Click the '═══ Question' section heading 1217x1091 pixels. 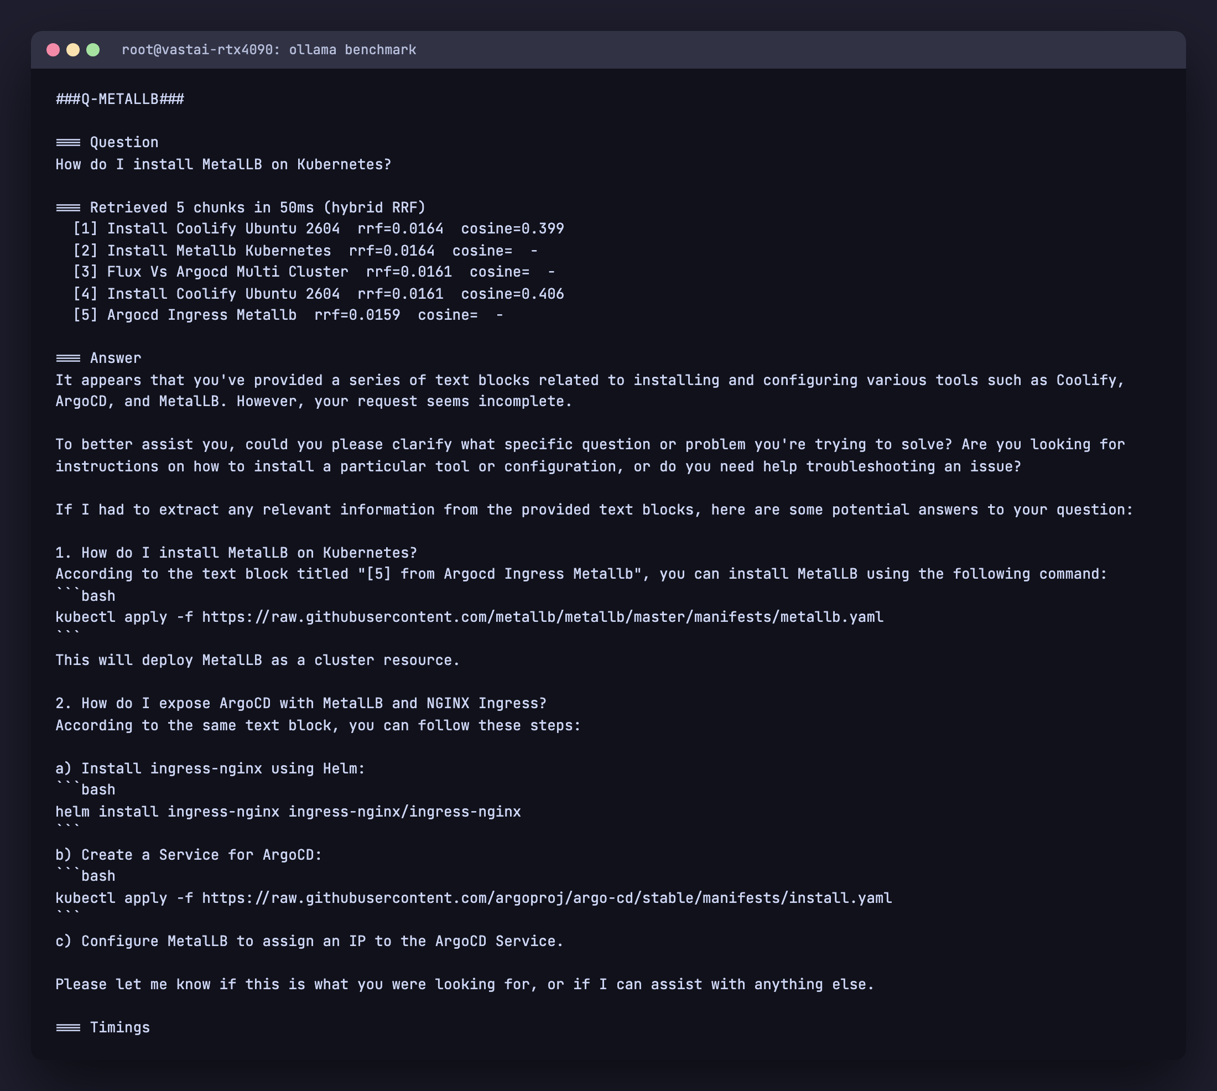(107, 143)
